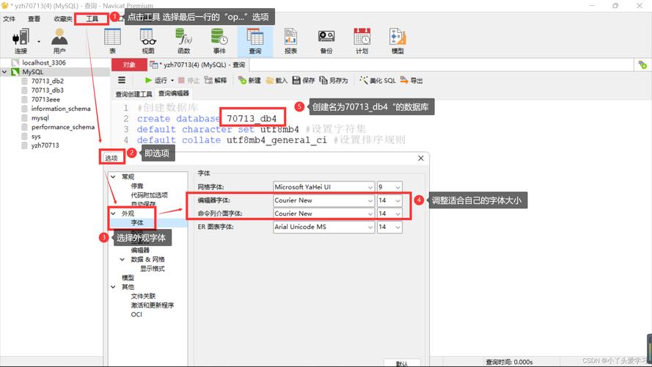Click into SQL line 2 create database
This screenshot has width=652, height=367.
(207, 119)
